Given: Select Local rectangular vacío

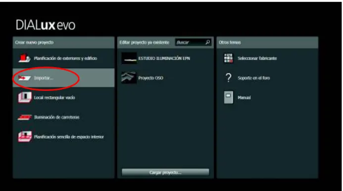Looking at the screenshot, I should coord(54,97).
